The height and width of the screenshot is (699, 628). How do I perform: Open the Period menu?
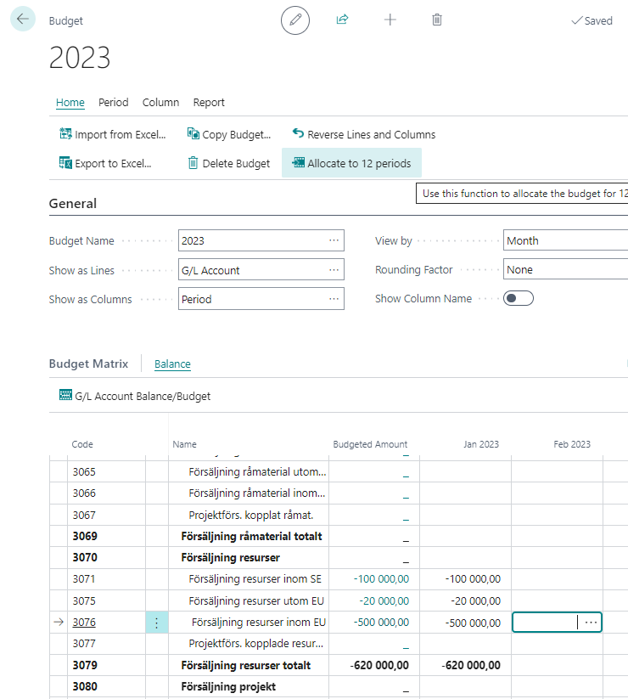[113, 103]
